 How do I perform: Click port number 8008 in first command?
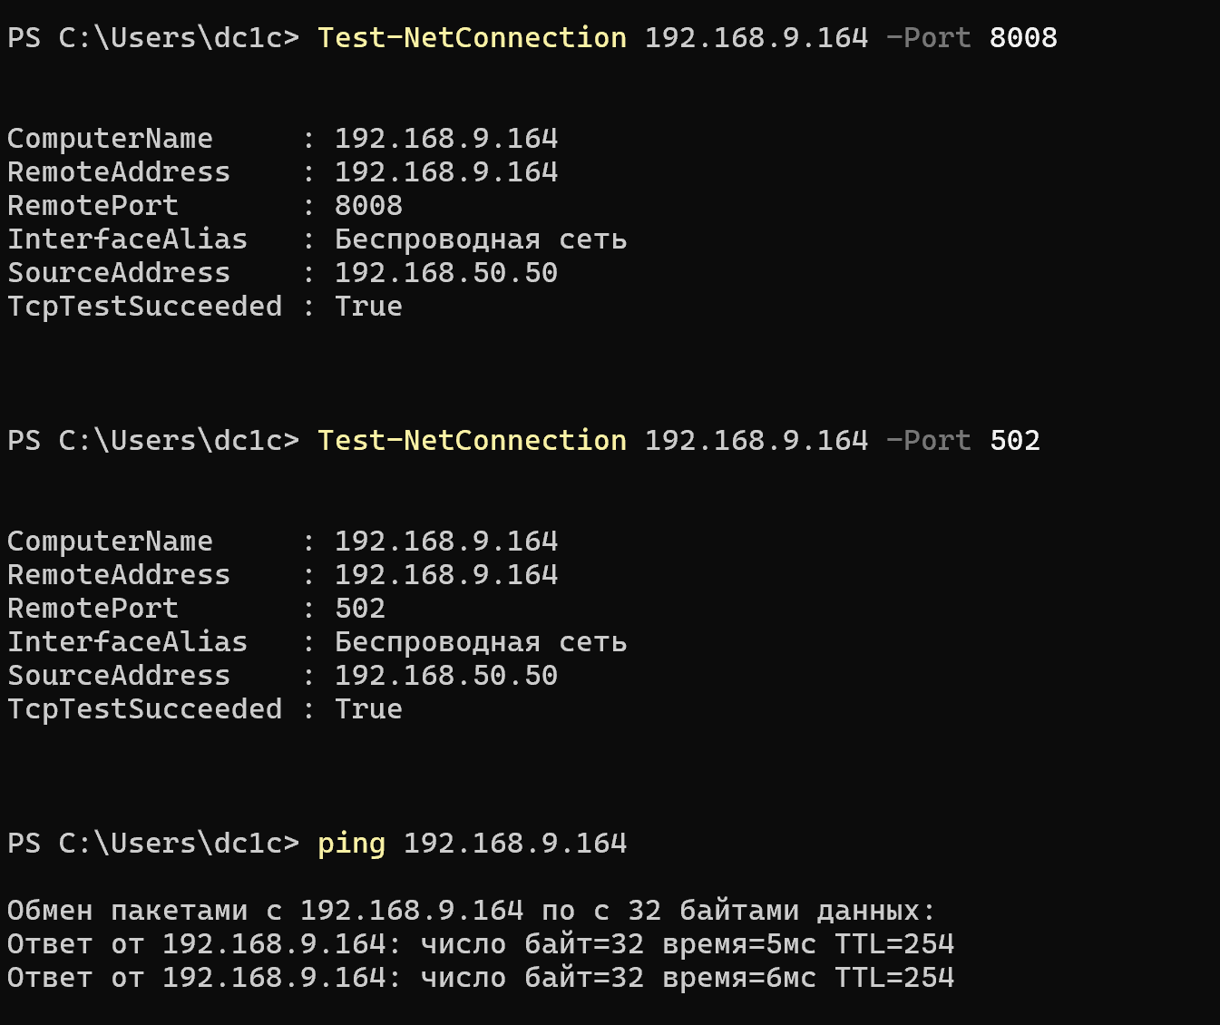(1023, 38)
